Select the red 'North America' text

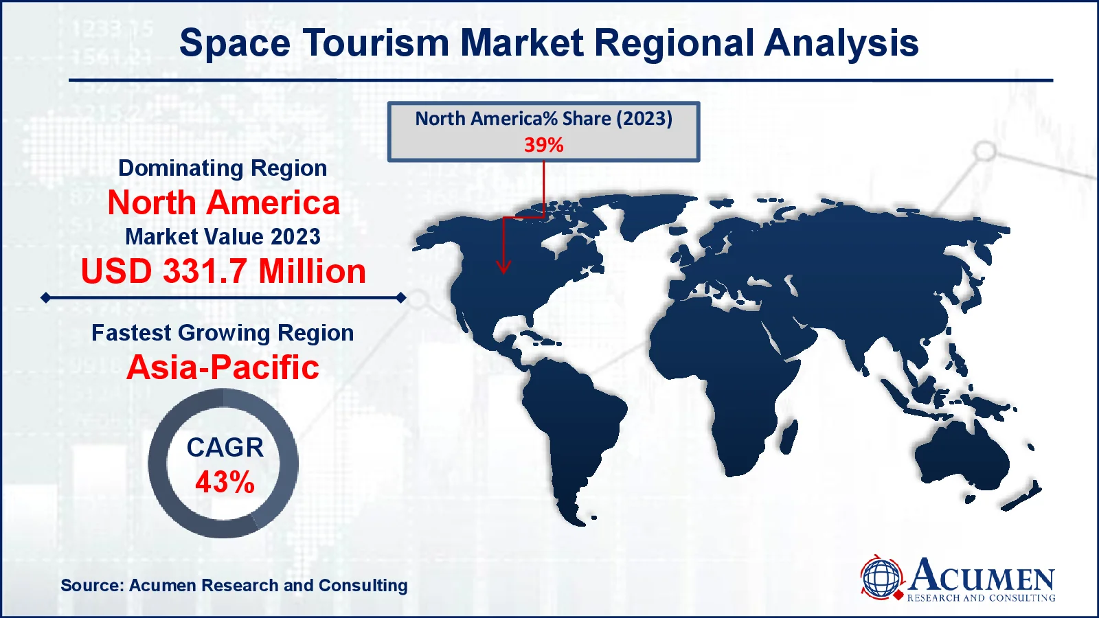click(x=224, y=203)
